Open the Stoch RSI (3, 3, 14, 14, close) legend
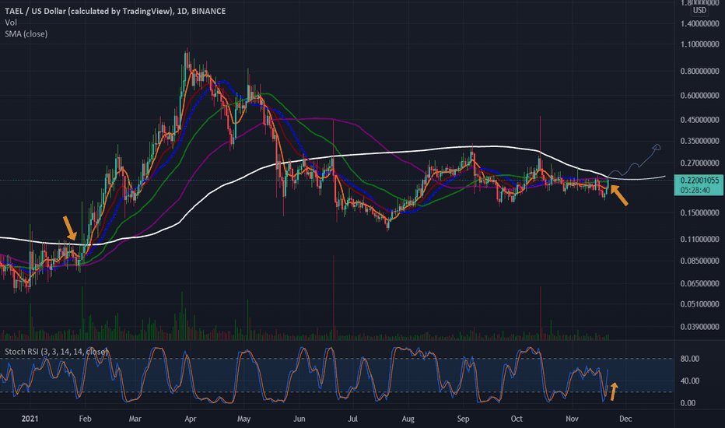 click(56, 352)
